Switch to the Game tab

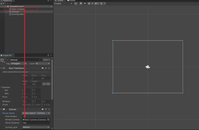click(71, 1)
